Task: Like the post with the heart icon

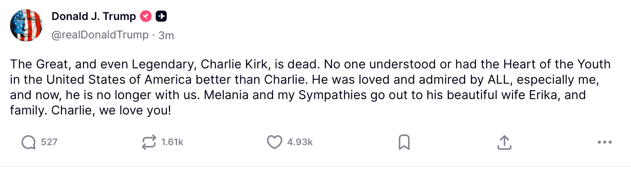Action: [x=274, y=142]
